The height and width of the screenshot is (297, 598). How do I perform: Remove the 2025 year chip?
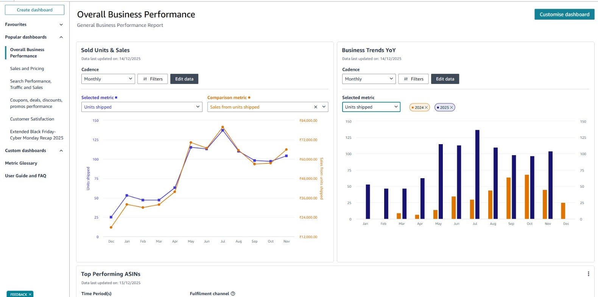[x=451, y=107]
